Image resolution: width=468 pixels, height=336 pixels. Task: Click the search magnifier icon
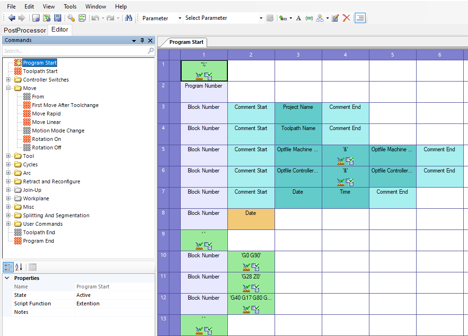pyautogui.click(x=150, y=51)
